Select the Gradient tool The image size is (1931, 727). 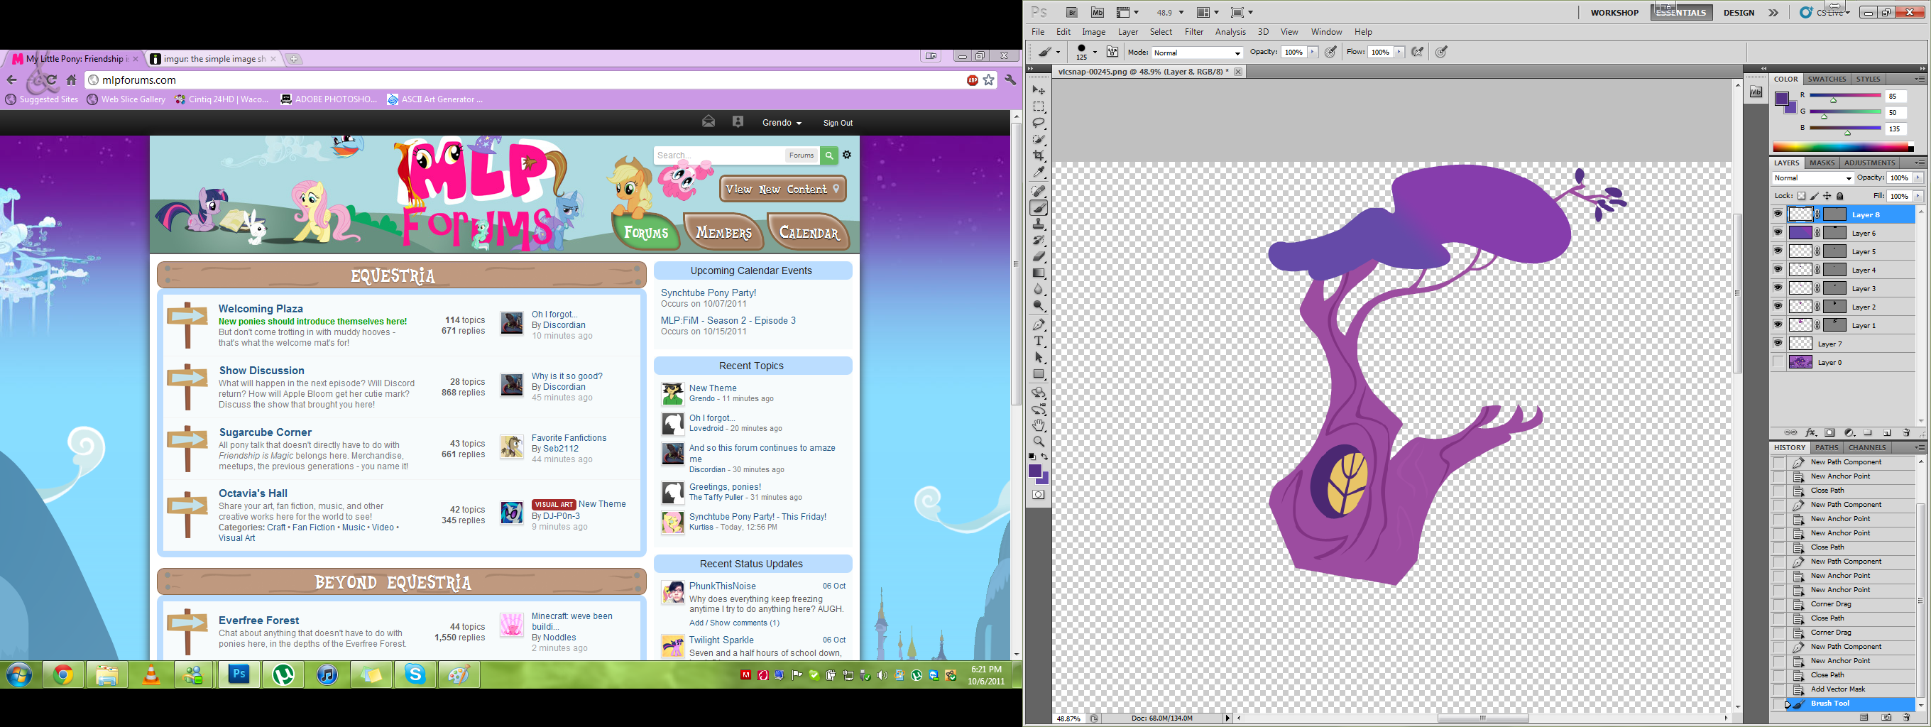pos(1038,273)
